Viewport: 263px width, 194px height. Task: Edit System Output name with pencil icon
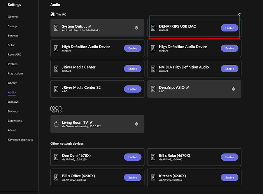coord(90,26)
